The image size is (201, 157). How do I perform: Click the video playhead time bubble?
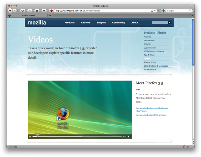[x=37, y=134]
